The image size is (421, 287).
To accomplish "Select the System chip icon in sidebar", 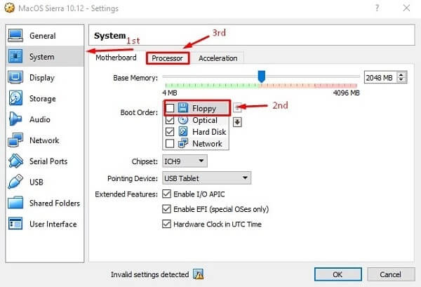I will [15, 56].
